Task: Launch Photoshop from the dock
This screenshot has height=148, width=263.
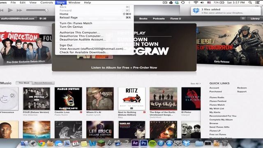Action: (x=144, y=143)
